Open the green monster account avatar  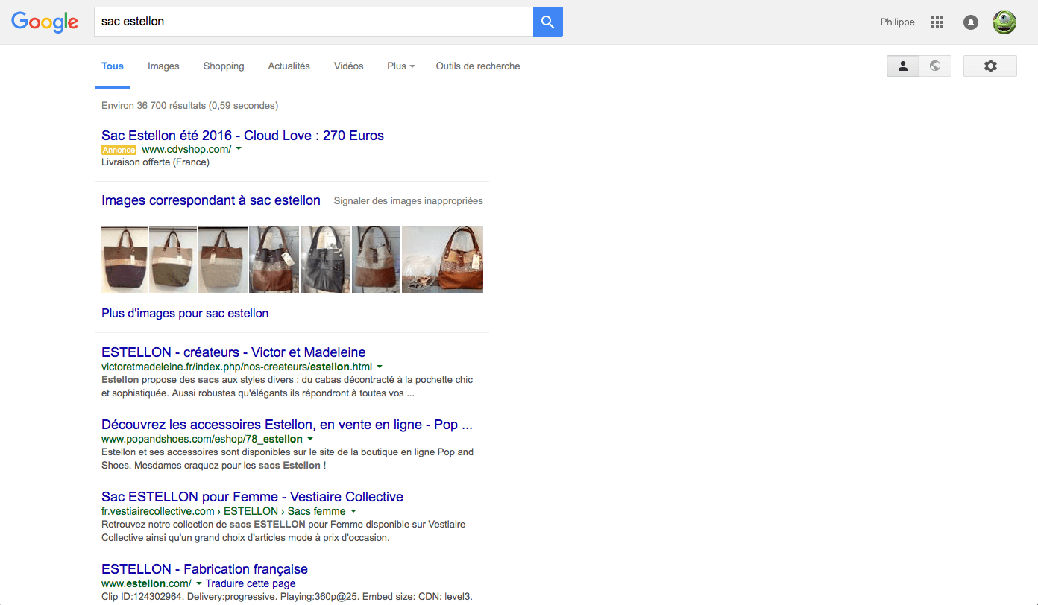click(x=1004, y=22)
